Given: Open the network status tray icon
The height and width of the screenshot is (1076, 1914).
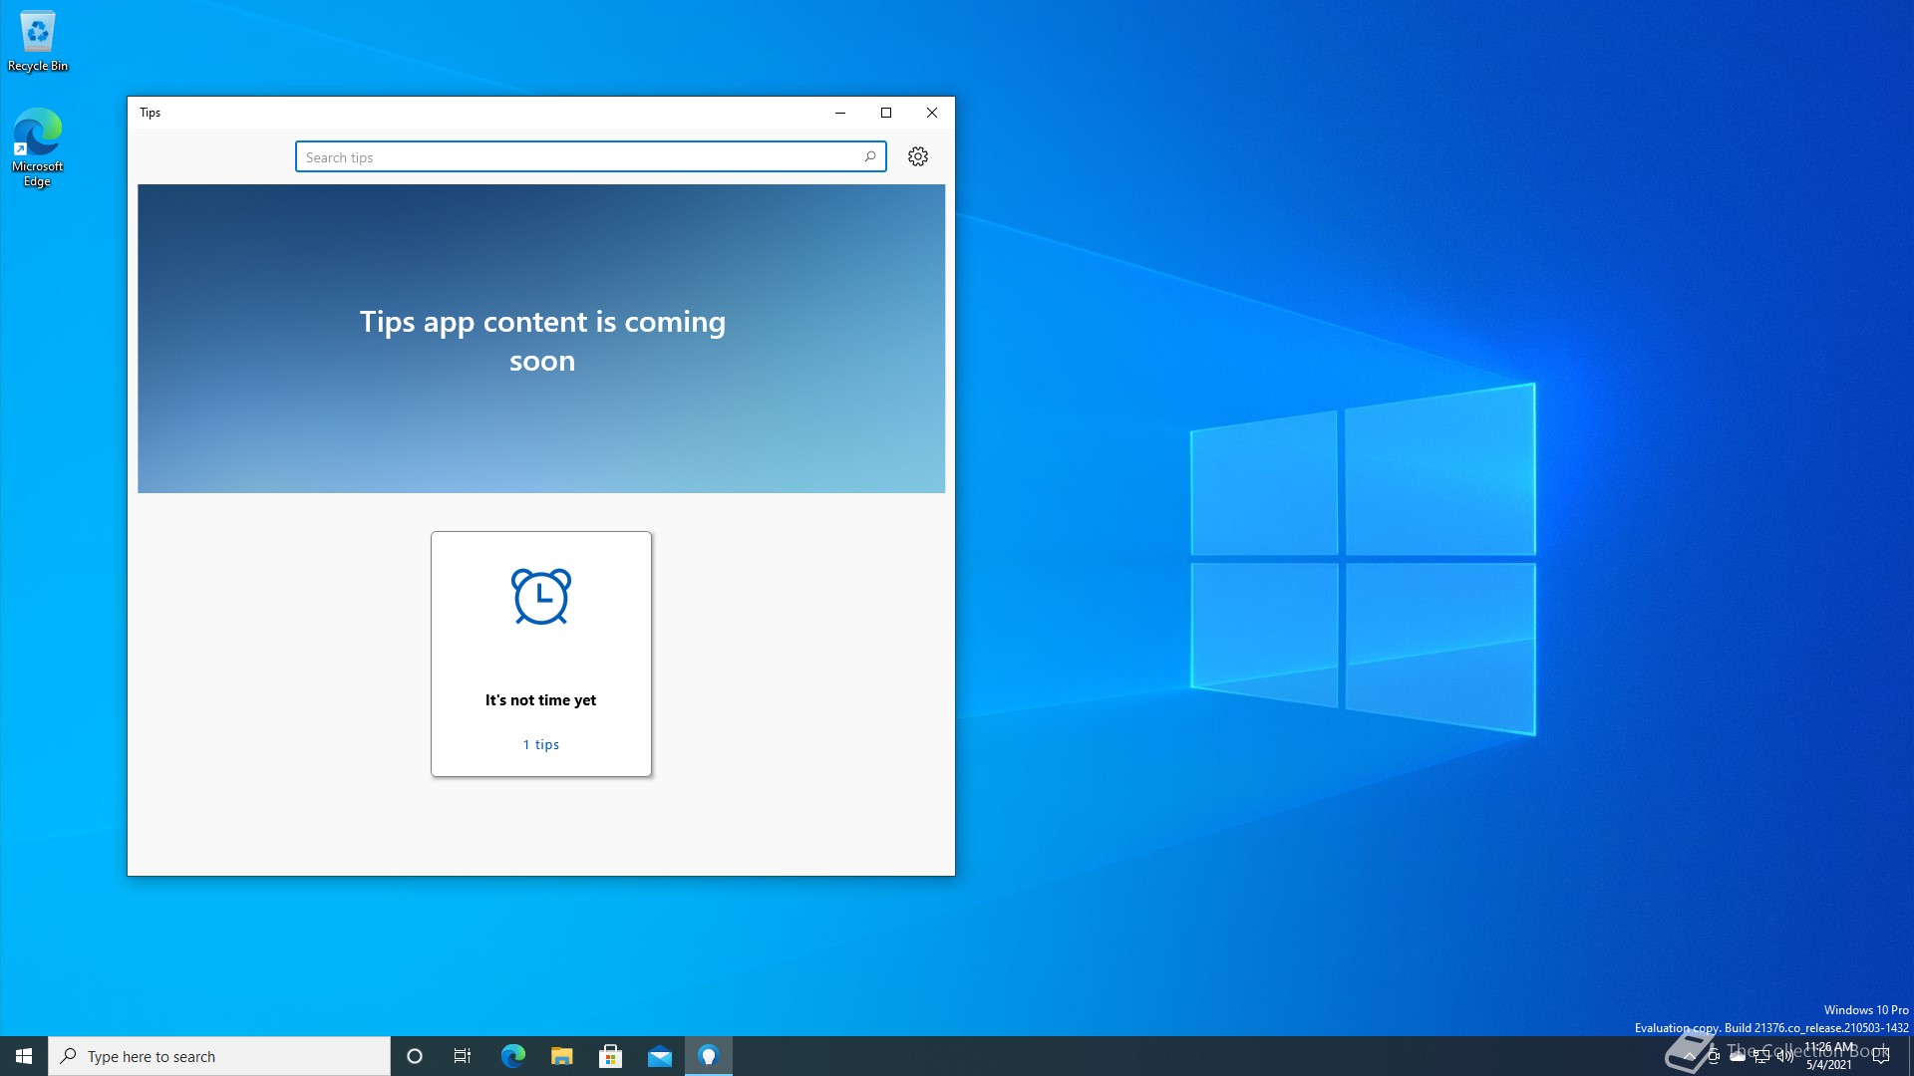Looking at the screenshot, I should [x=1761, y=1056].
